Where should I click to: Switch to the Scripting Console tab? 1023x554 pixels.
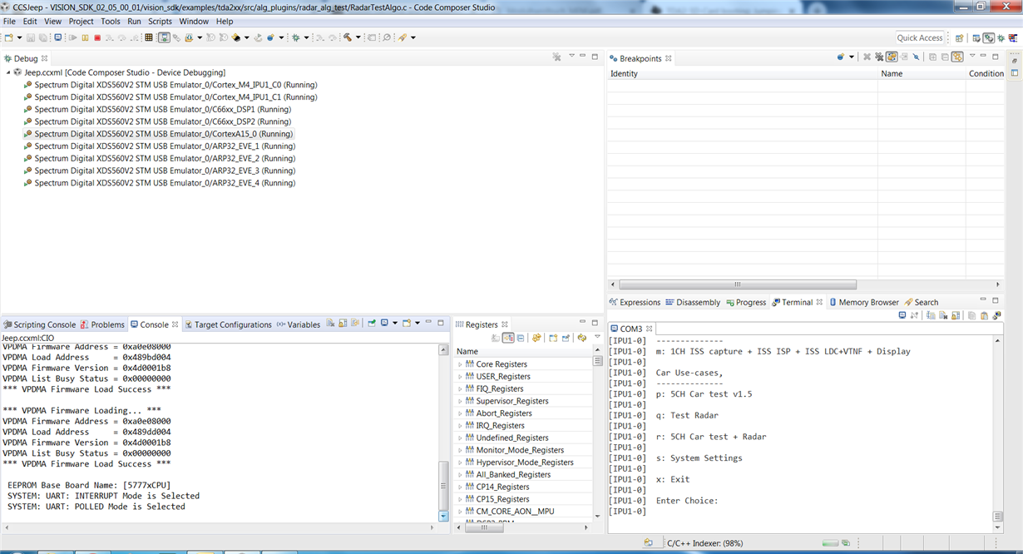point(39,324)
